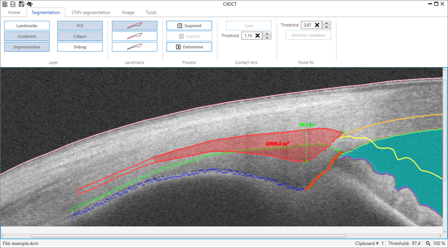
Task: Toggle the Gradients layer off
Action: [x=27, y=36]
